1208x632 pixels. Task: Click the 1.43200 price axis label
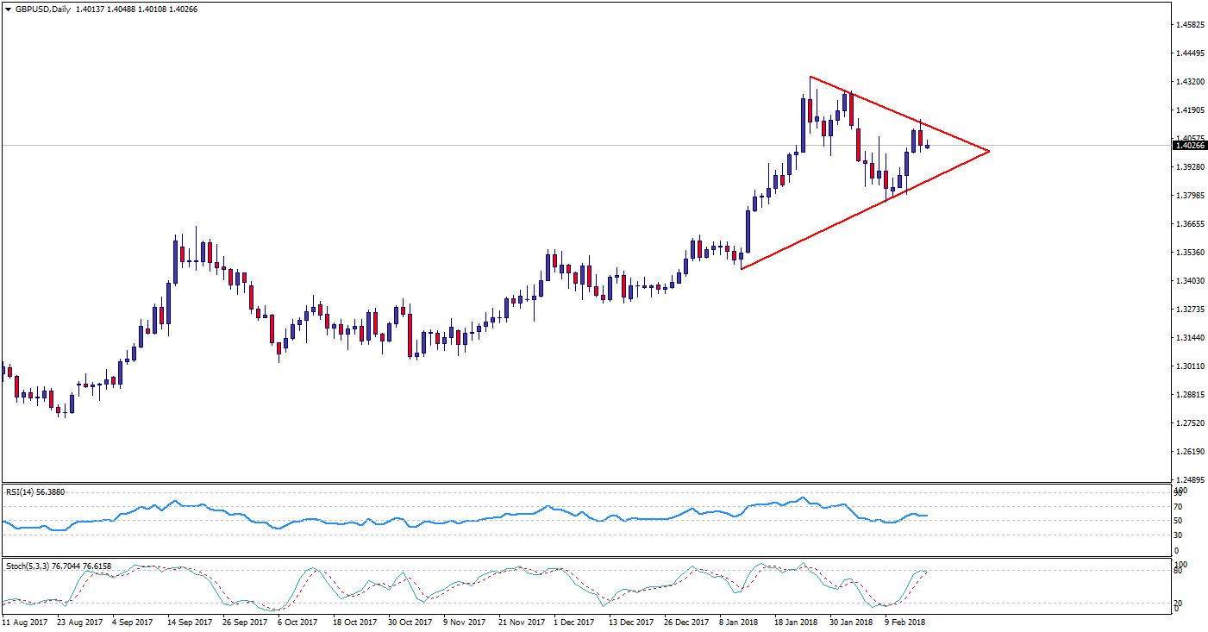1189,82
